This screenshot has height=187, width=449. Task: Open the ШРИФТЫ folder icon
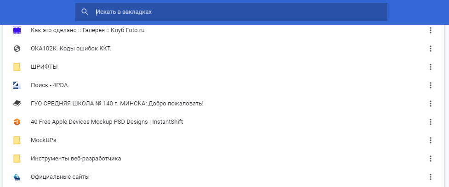(17, 67)
